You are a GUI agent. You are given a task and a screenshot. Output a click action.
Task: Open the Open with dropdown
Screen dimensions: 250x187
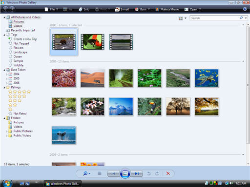click(x=193, y=9)
